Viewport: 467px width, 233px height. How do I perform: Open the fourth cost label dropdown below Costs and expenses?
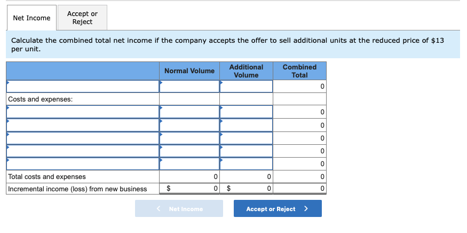tap(83, 151)
